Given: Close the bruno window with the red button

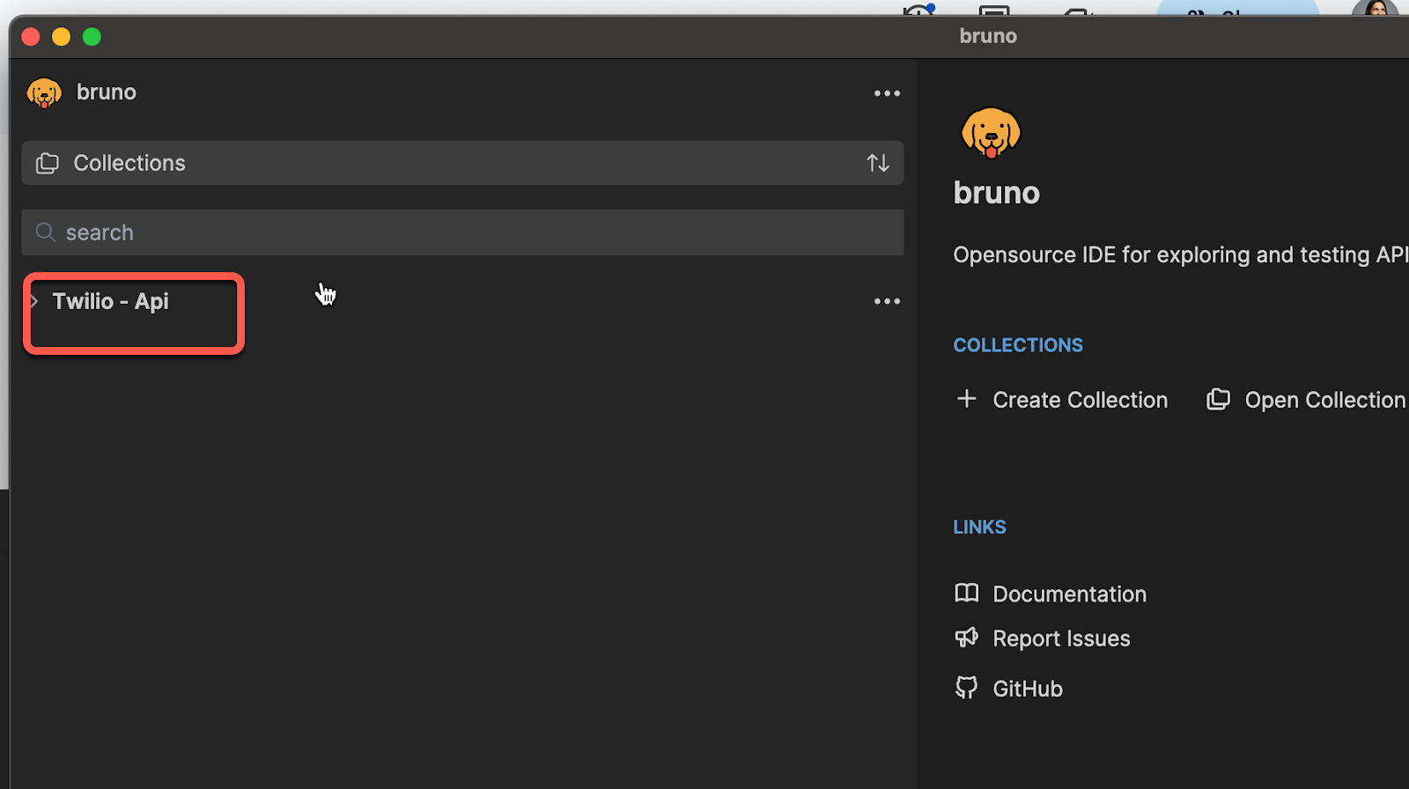Looking at the screenshot, I should pyautogui.click(x=31, y=37).
